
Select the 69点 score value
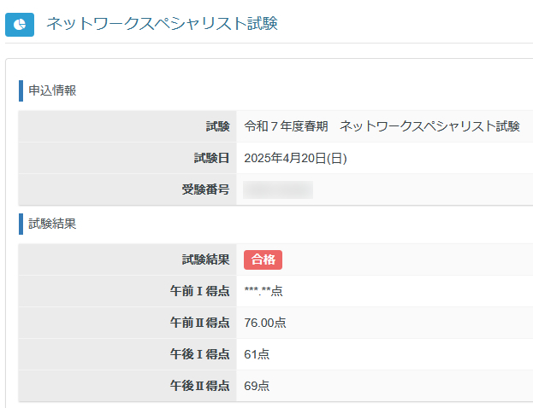(257, 386)
